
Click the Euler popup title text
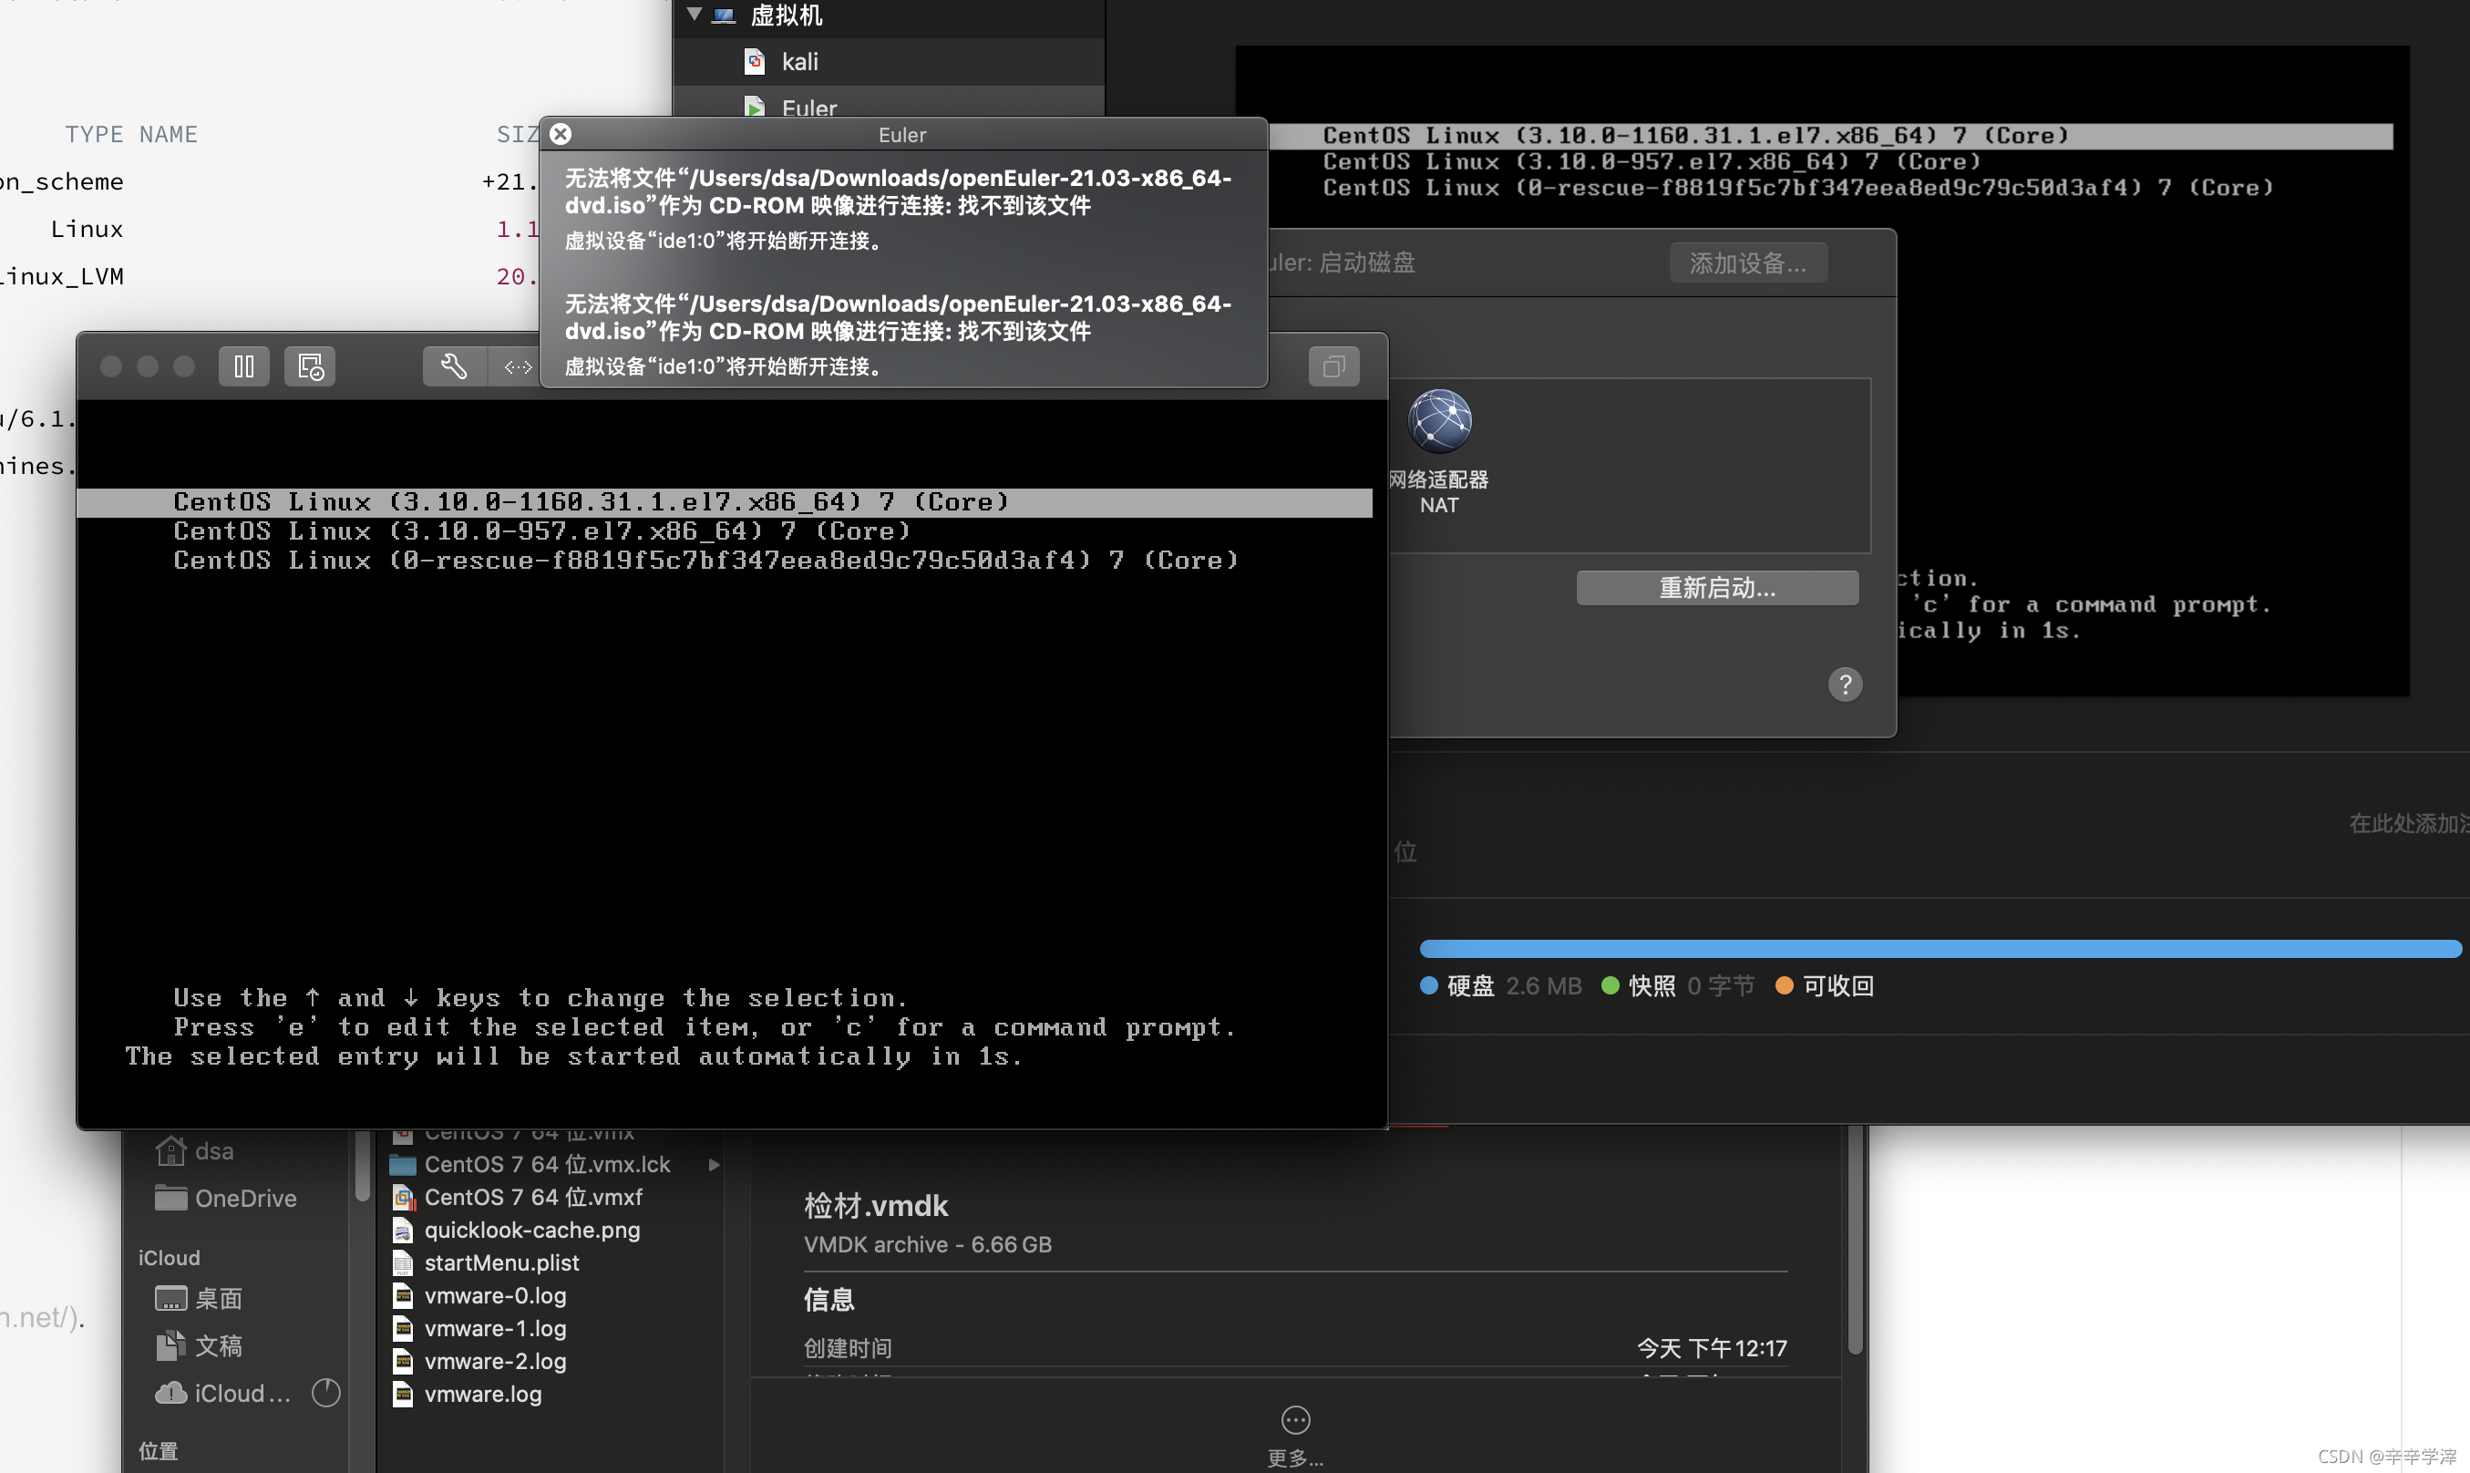point(902,135)
